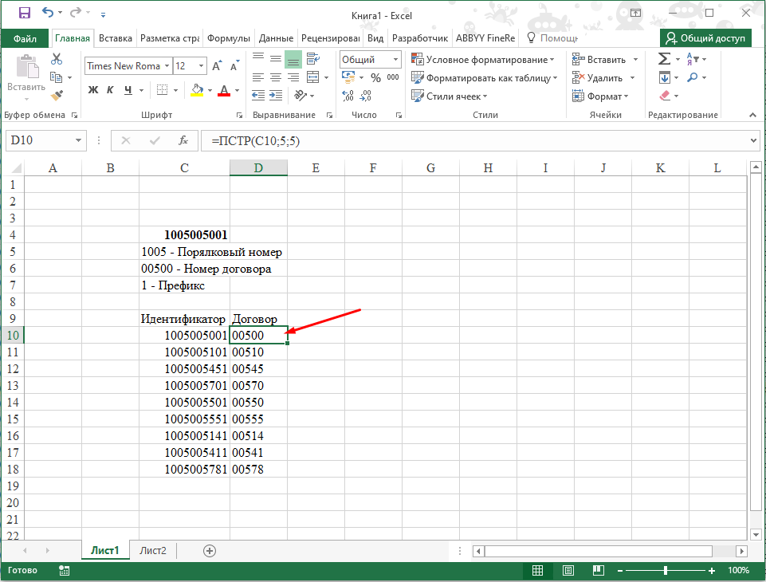The height and width of the screenshot is (582, 766).
Task: Toggle Underline formatting (Ч)
Action: tap(128, 90)
